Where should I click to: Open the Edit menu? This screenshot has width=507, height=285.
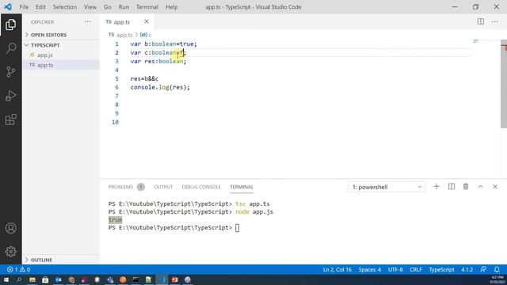click(x=40, y=7)
